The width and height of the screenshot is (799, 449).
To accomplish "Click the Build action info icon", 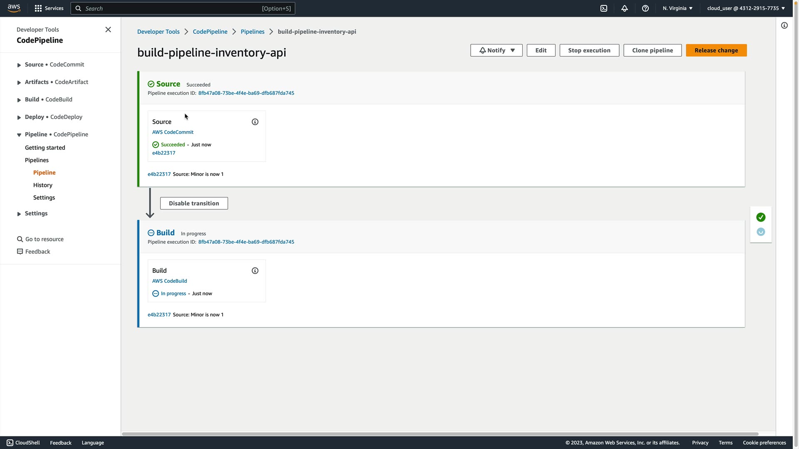I will coord(255,271).
